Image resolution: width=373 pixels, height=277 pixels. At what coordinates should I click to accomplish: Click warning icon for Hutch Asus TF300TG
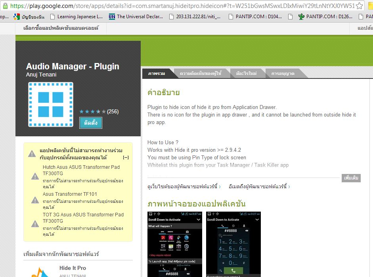pos(35,176)
